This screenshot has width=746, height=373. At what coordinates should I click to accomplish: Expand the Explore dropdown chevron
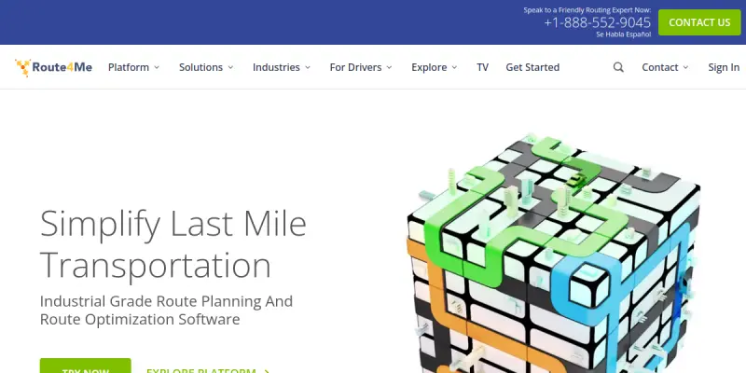click(x=454, y=67)
